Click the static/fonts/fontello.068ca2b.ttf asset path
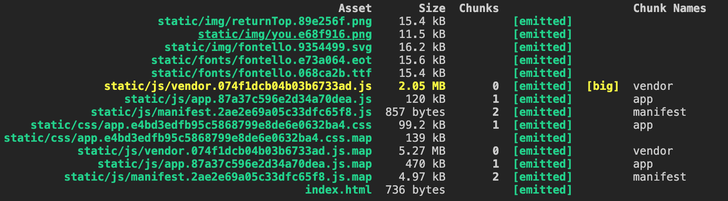728x201 pixels. coord(261,73)
